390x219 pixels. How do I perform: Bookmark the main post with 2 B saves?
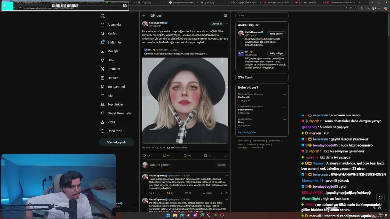click(205, 155)
